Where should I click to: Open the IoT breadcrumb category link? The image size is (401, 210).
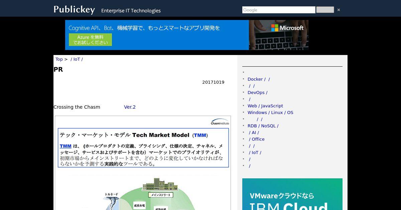coord(77,59)
